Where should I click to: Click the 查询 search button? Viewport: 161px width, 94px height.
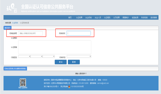pyautogui.click(x=61, y=62)
